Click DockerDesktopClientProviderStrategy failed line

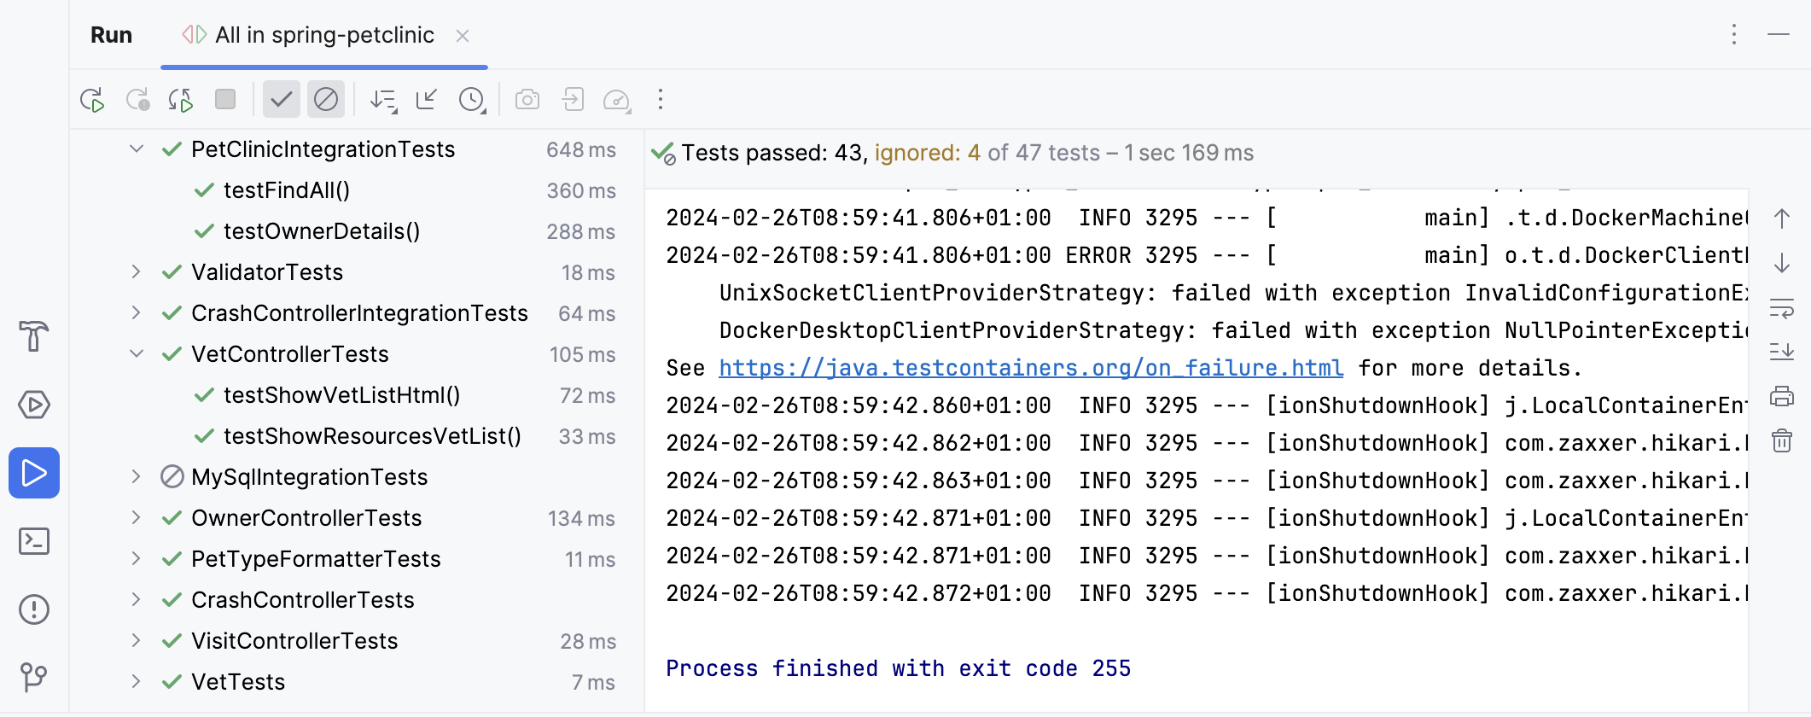click(1233, 330)
